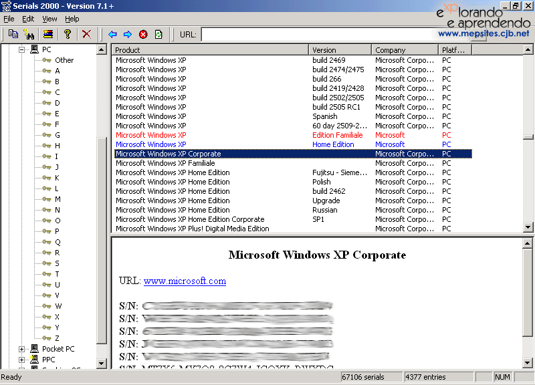Click the key icon beside Other

coord(47,60)
